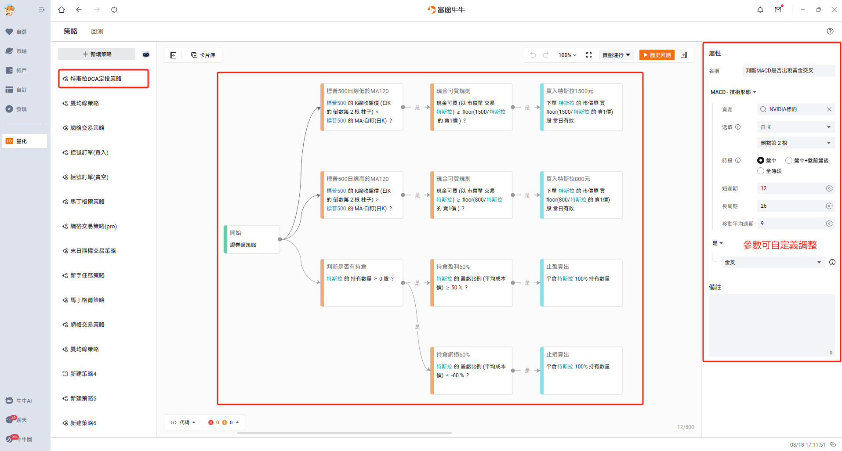Select 特斯拉DCA定投策略 in list

[104, 79]
